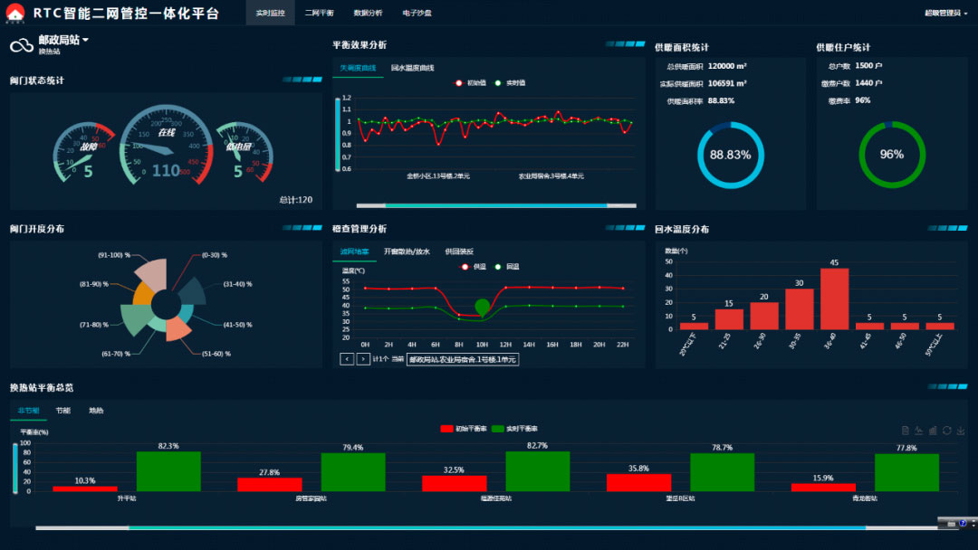Save chart as image download icon

960,430
